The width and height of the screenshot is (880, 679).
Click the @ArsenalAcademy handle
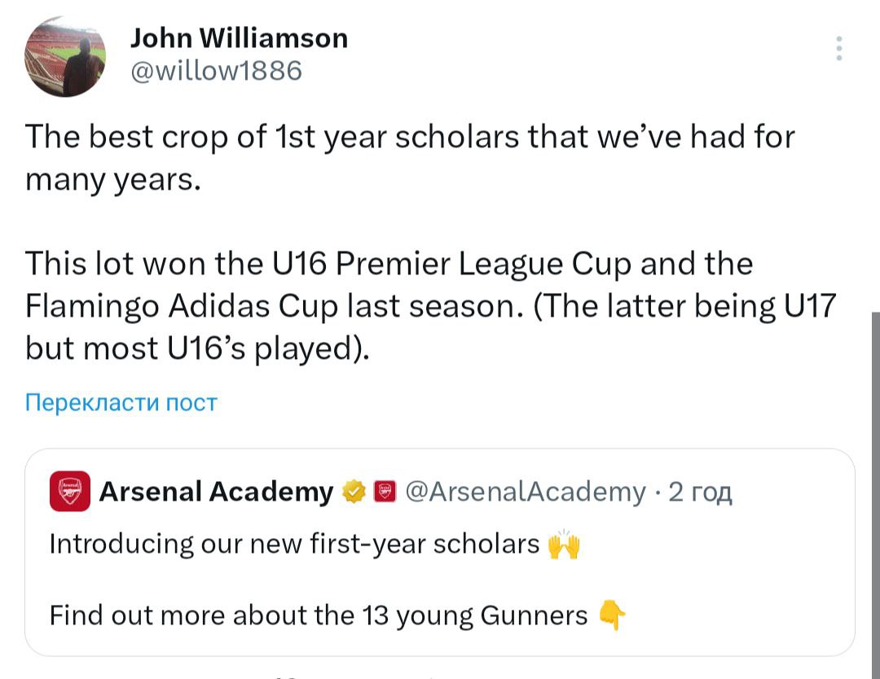525,492
